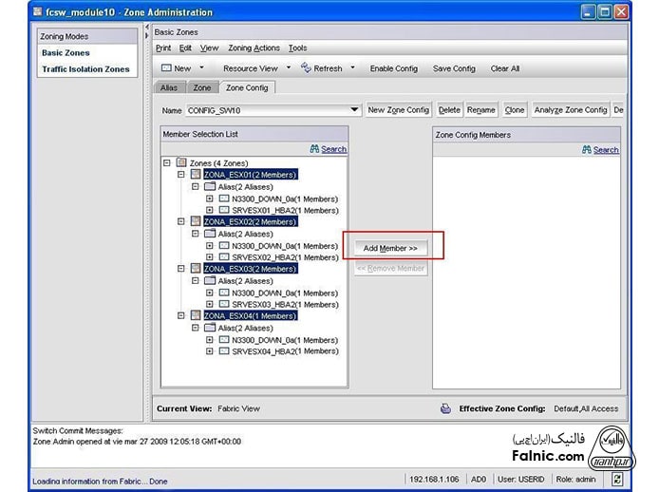659x492 pixels.
Task: Collapse the ZONA_ESX02 tree node
Action: tap(181, 221)
